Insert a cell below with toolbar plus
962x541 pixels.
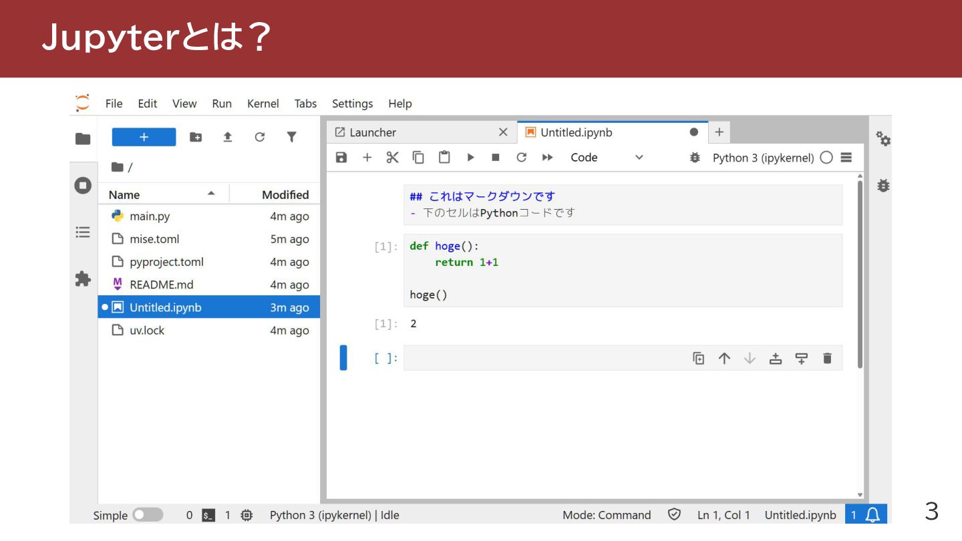pyautogui.click(x=367, y=158)
